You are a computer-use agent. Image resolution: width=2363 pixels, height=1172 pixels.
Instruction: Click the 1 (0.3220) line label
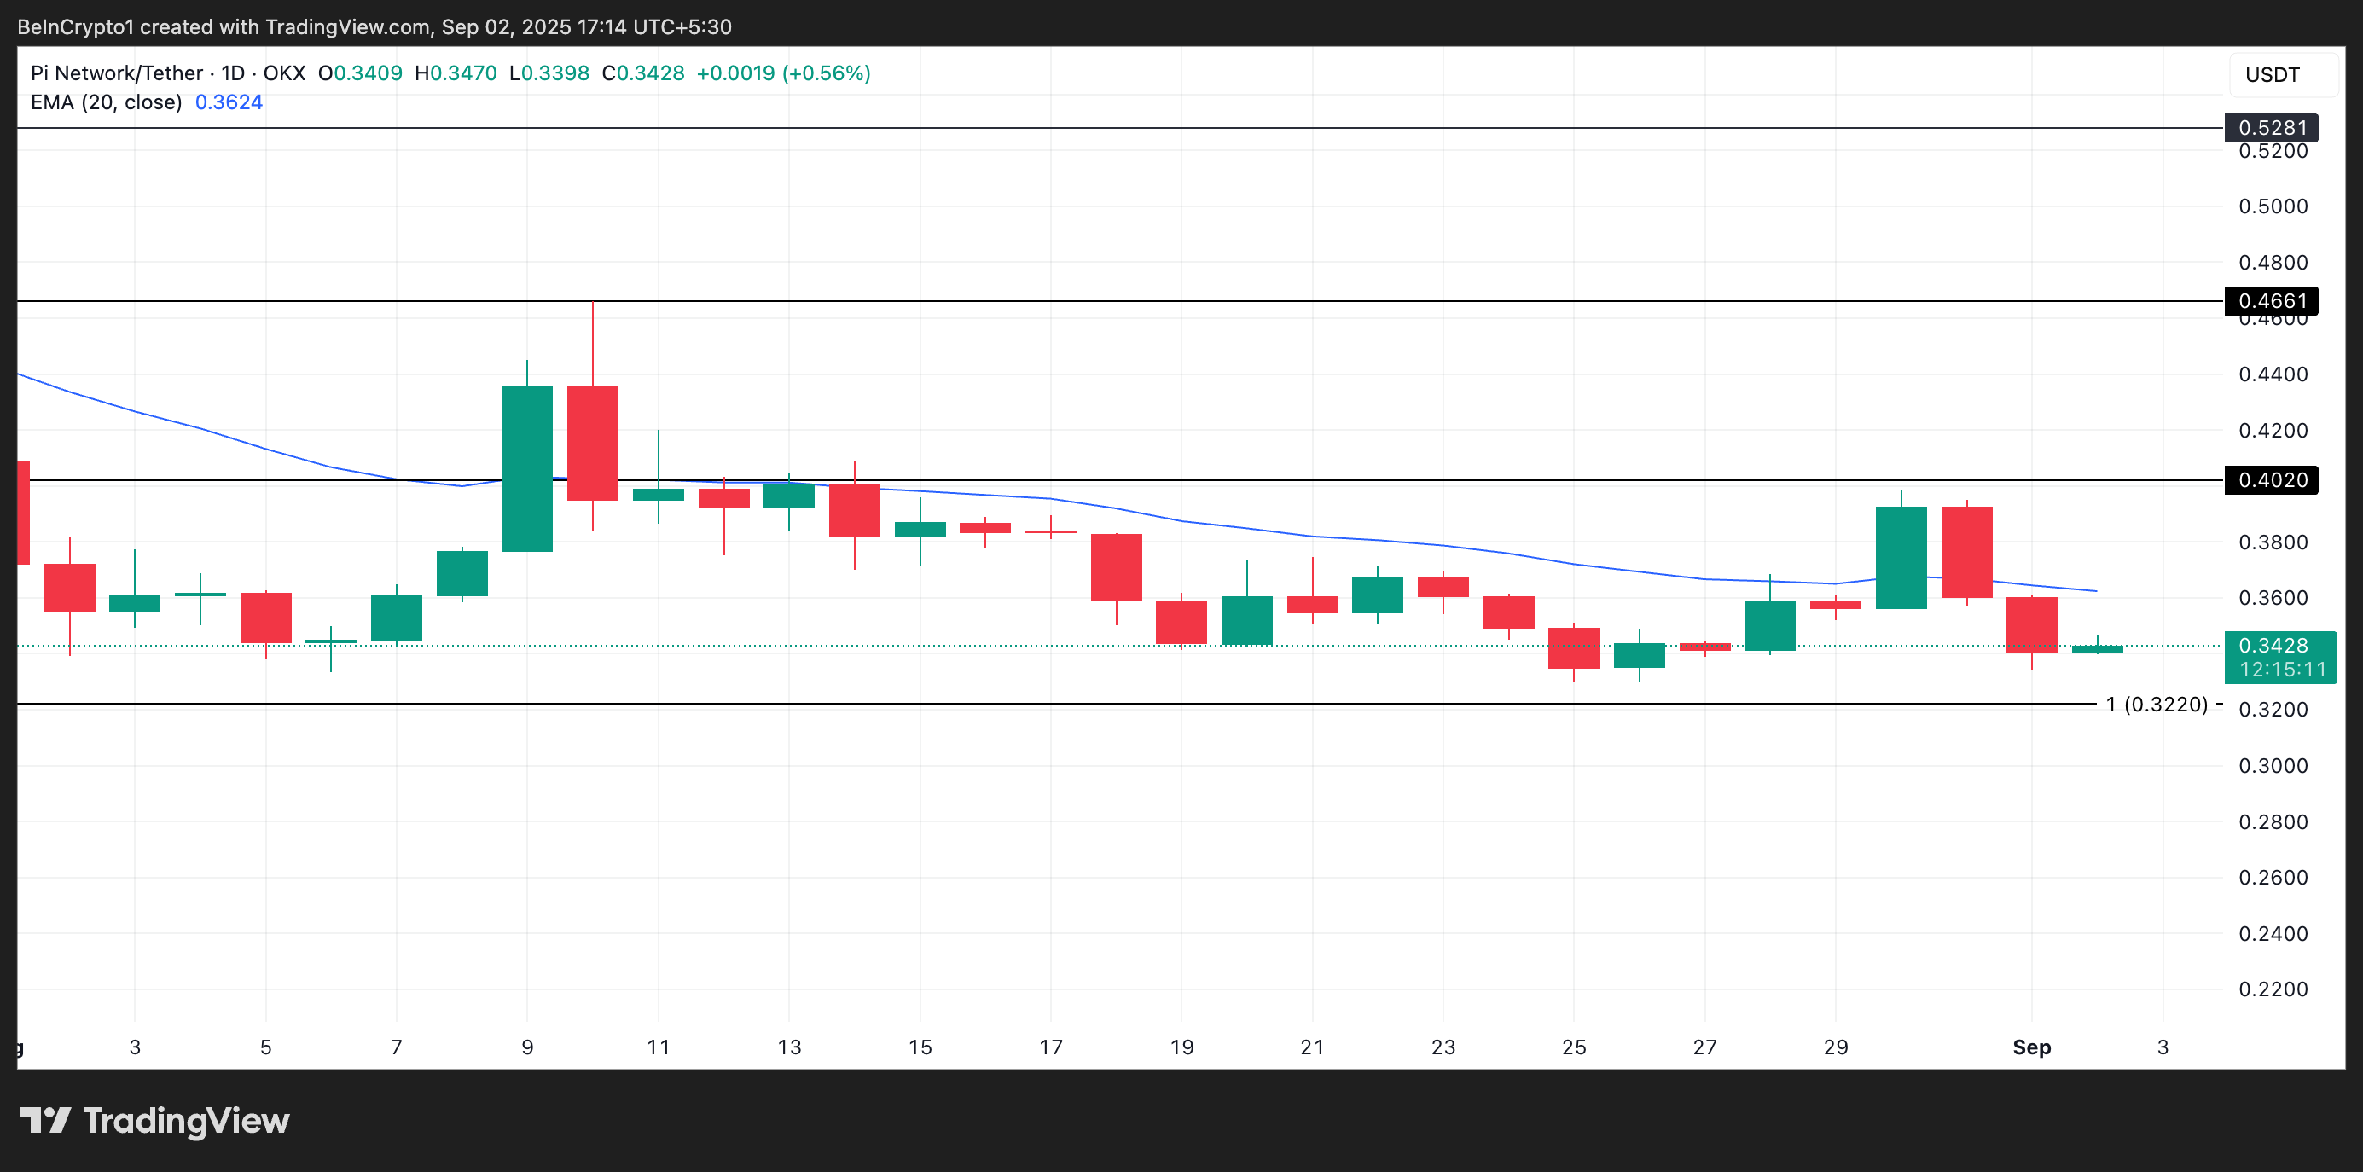click(x=2156, y=705)
